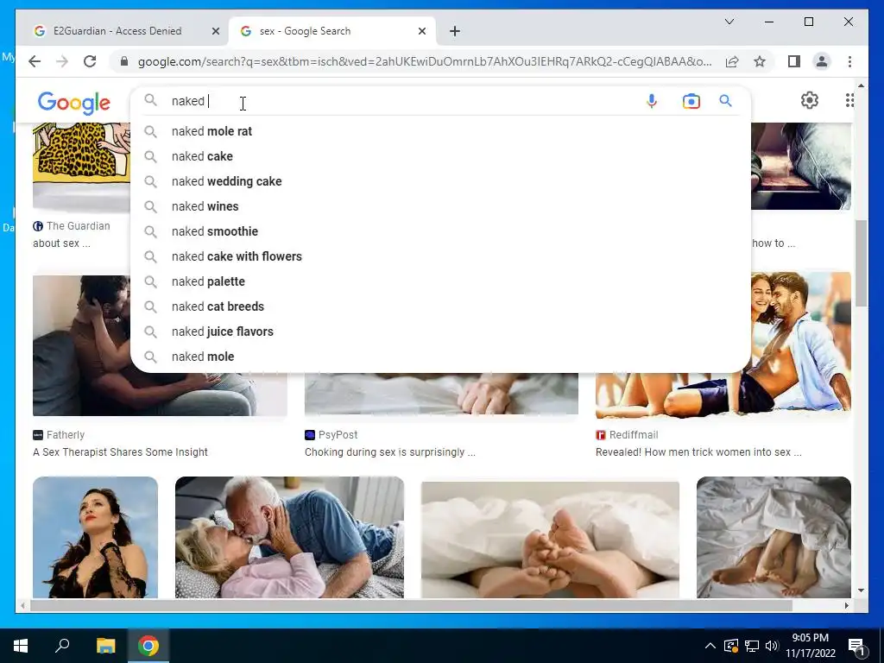
Task: Choose suggestion naked cake with flowers
Action: click(x=439, y=256)
